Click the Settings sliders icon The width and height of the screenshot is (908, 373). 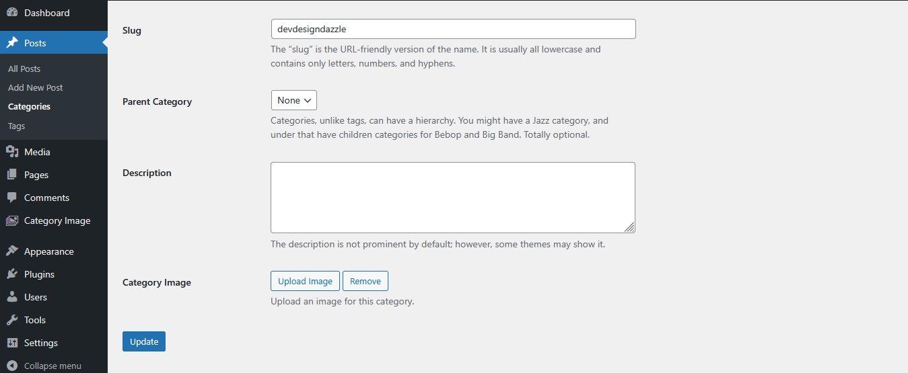tap(12, 343)
